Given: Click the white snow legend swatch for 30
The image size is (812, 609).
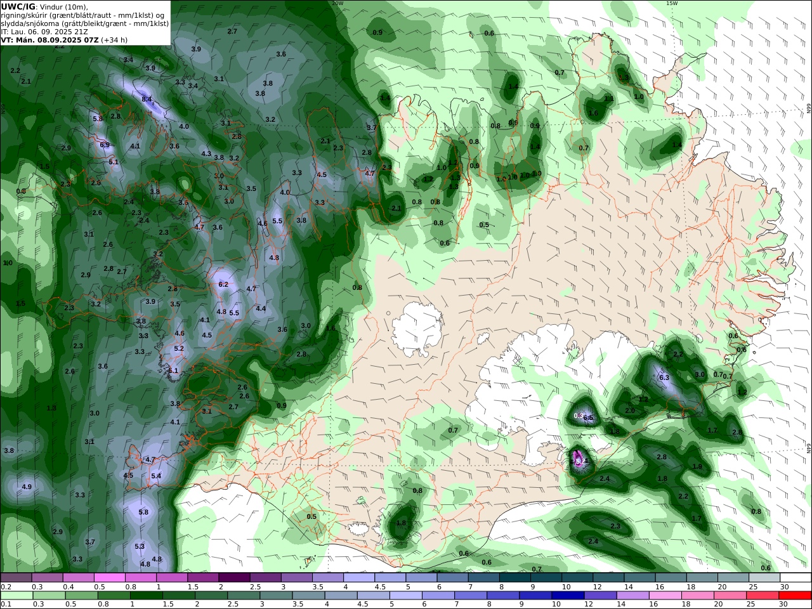Looking at the screenshot, I should [x=795, y=577].
